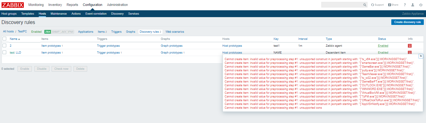Open the Administration menu
Image resolution: width=426 pixels, height=123 pixels.
coord(117,5)
